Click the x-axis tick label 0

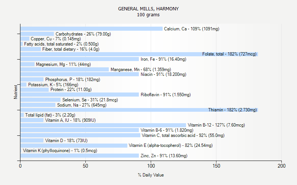pyautogui.click(x=20, y=166)
